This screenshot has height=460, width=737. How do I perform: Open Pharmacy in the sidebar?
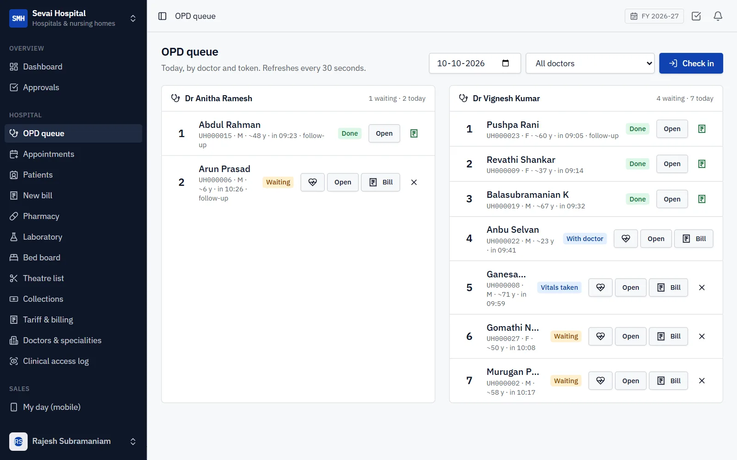[74, 216]
